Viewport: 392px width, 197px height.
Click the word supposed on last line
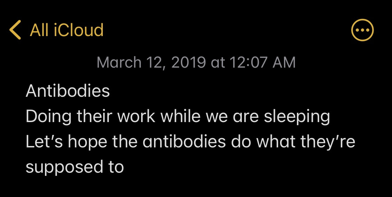64,168
